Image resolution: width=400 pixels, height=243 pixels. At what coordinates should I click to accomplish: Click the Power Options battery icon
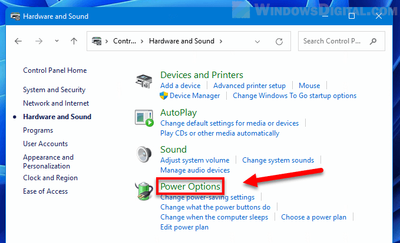[x=144, y=191]
